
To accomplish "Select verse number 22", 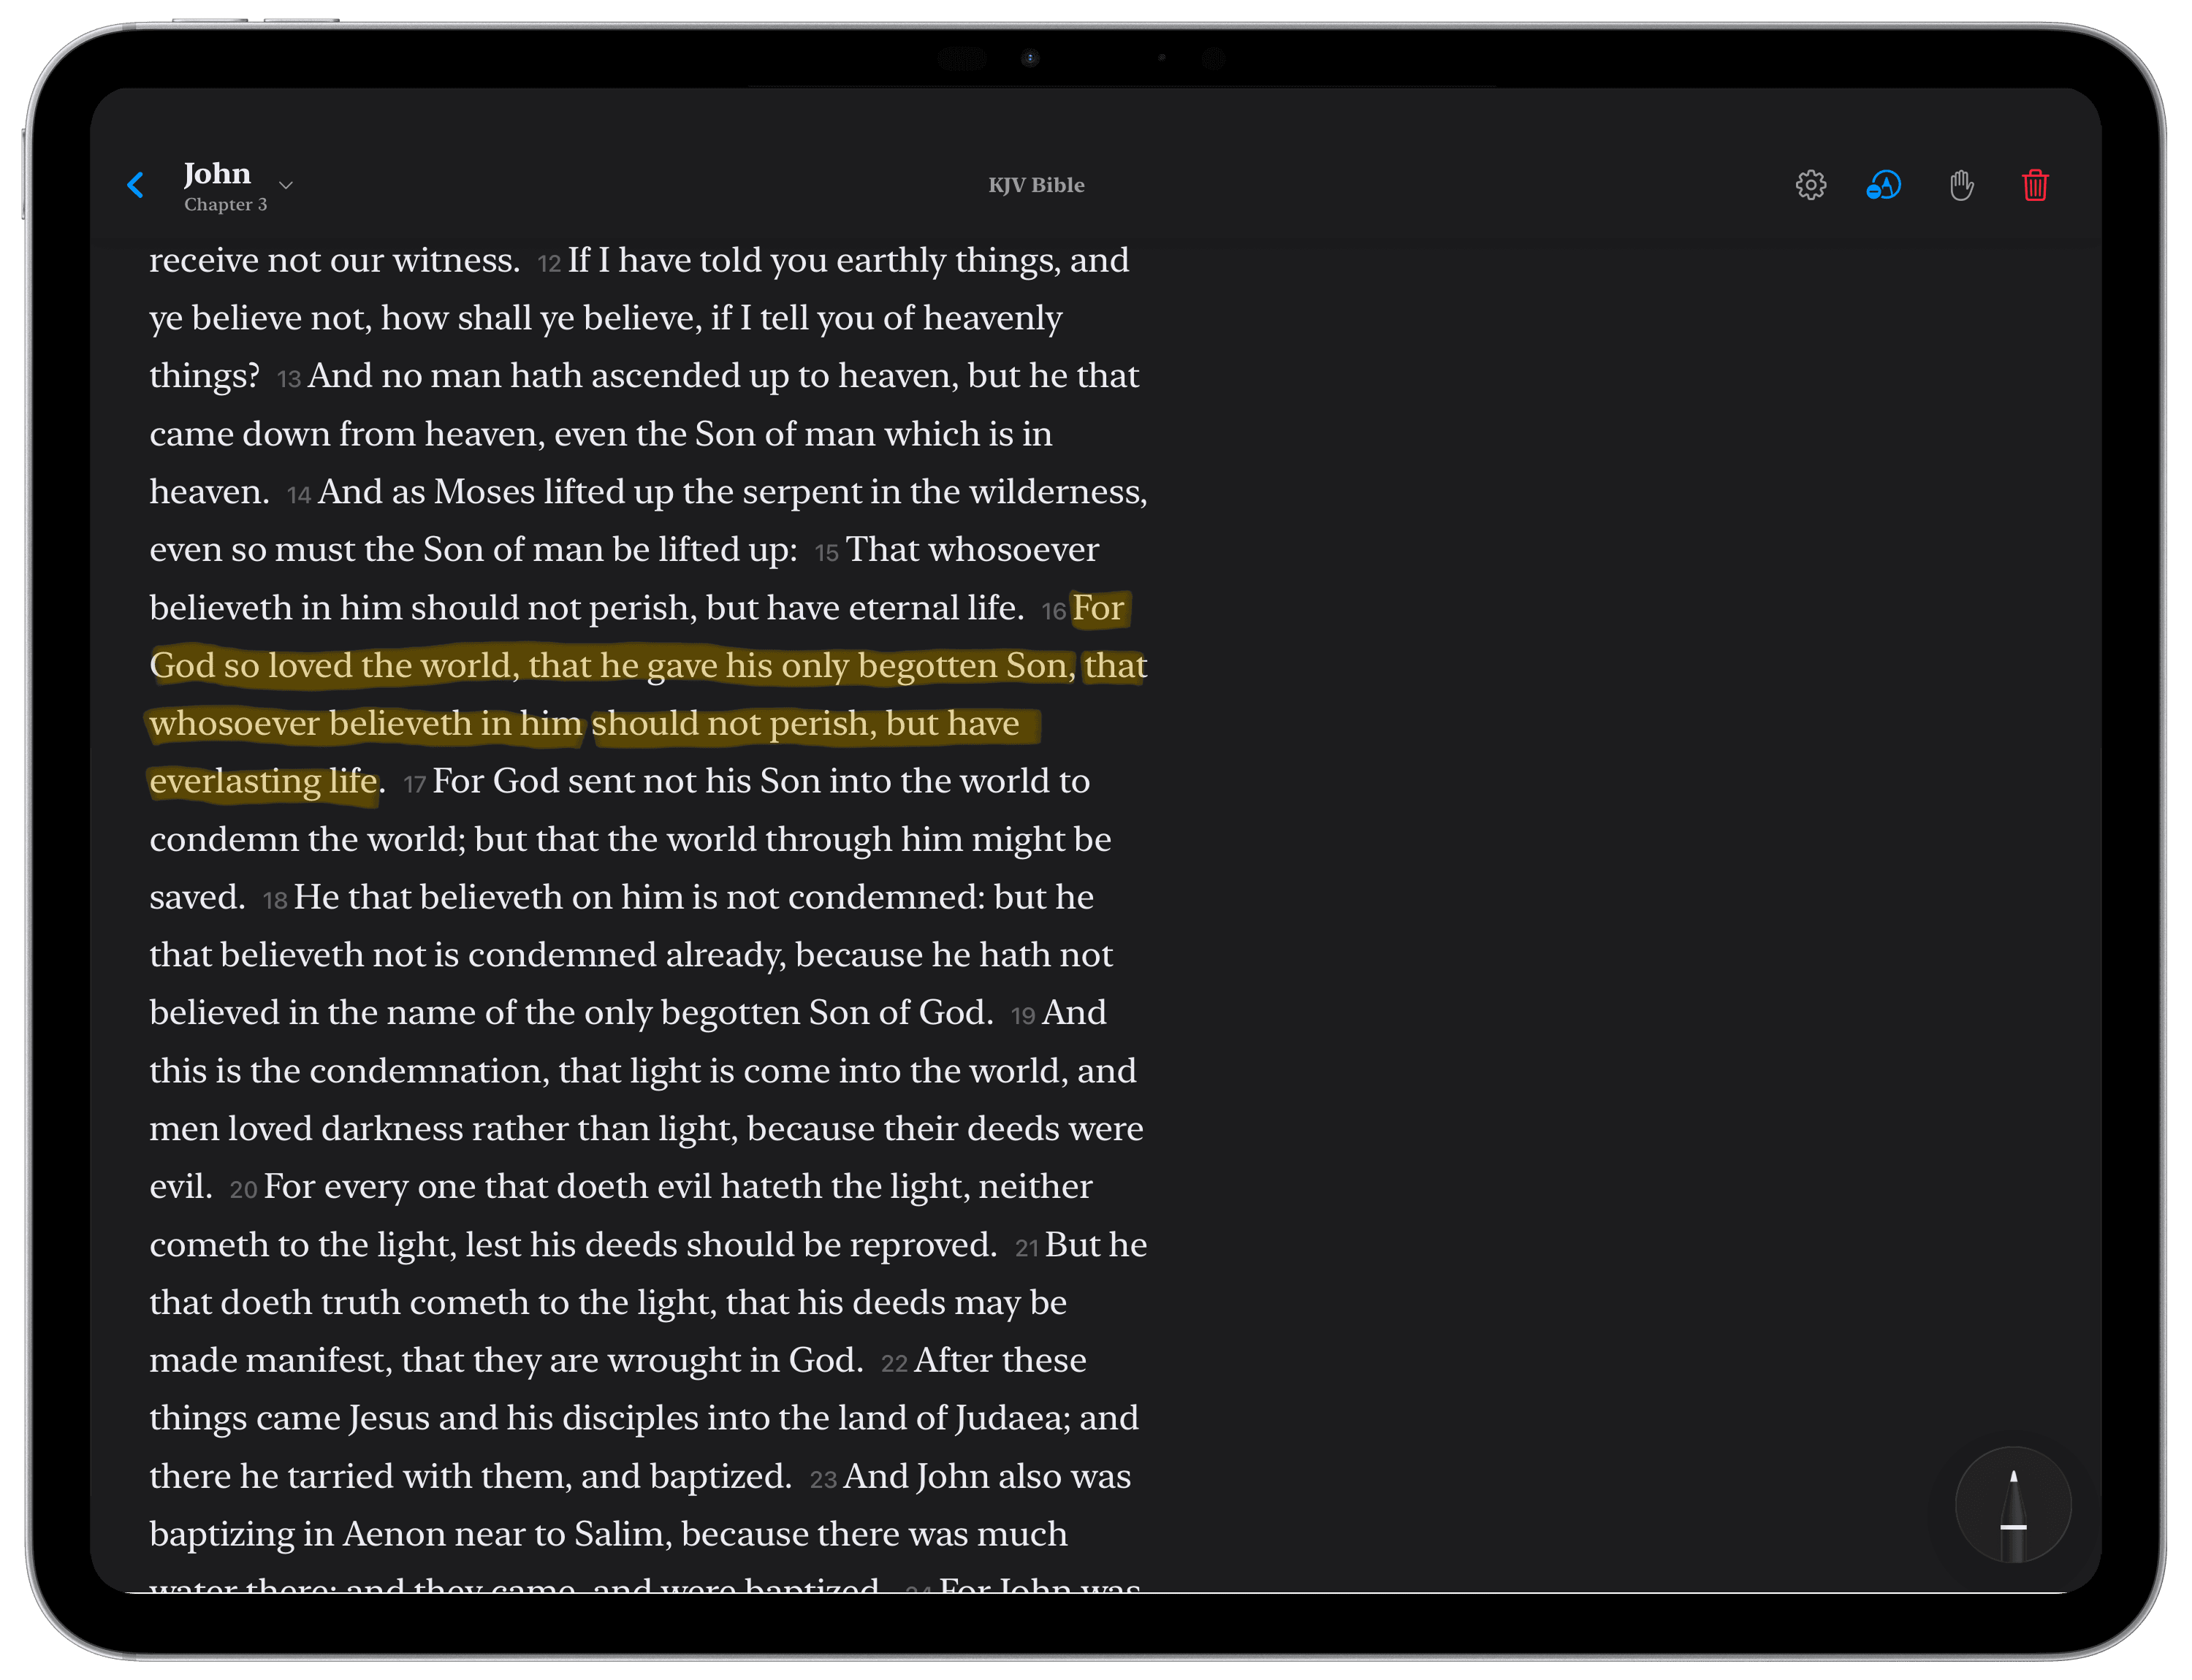I will click(894, 1364).
